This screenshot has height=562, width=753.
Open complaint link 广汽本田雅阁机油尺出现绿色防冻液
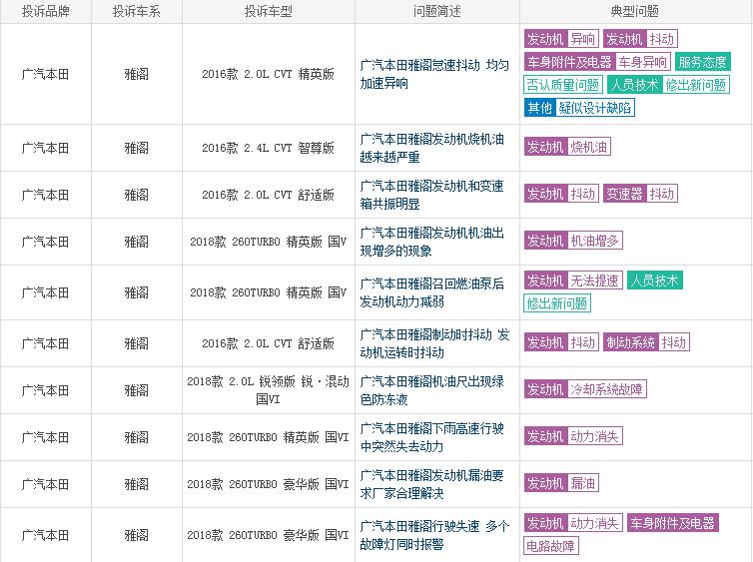[431, 390]
